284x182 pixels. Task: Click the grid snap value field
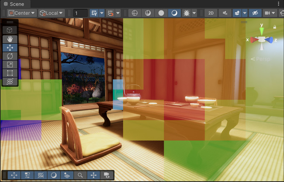[80, 13]
